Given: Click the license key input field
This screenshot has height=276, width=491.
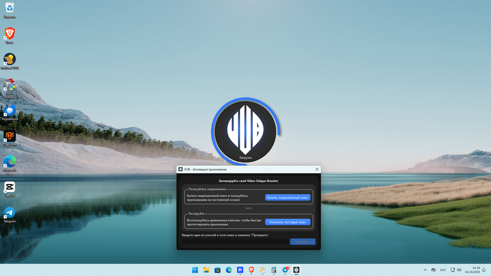Looking at the screenshot, I should pos(235,242).
